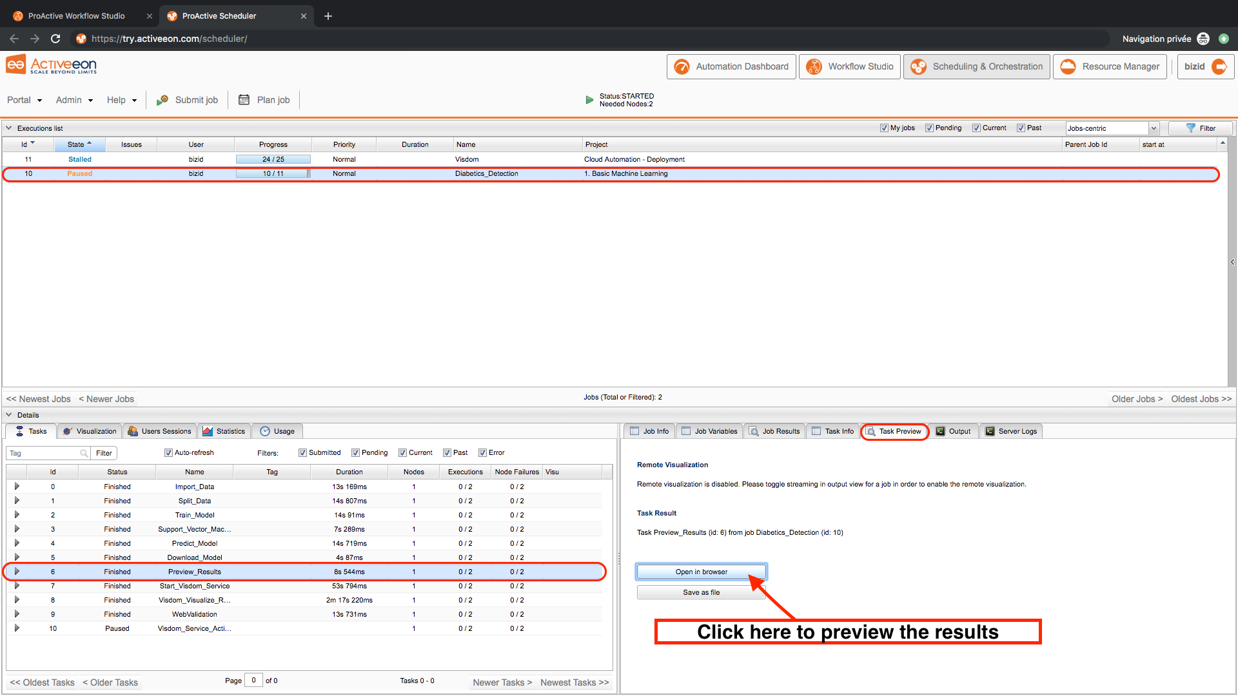Screen dimensions: 1238x696
Task: Select the Vsdom job row
Action: 610,159
